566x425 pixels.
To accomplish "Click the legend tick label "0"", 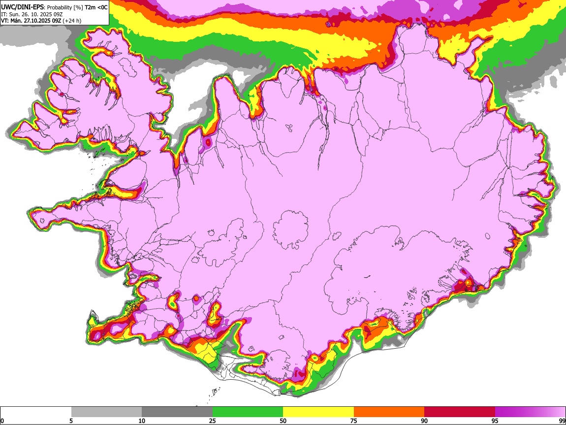I will [2, 421].
